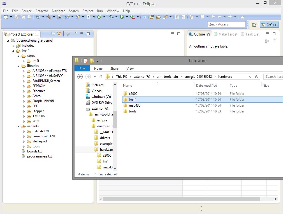Image resolution: width=283 pixels, height=214 pixels.
Task: Click energia-0101E0012 in the address path
Action: pyautogui.click(x=198, y=77)
